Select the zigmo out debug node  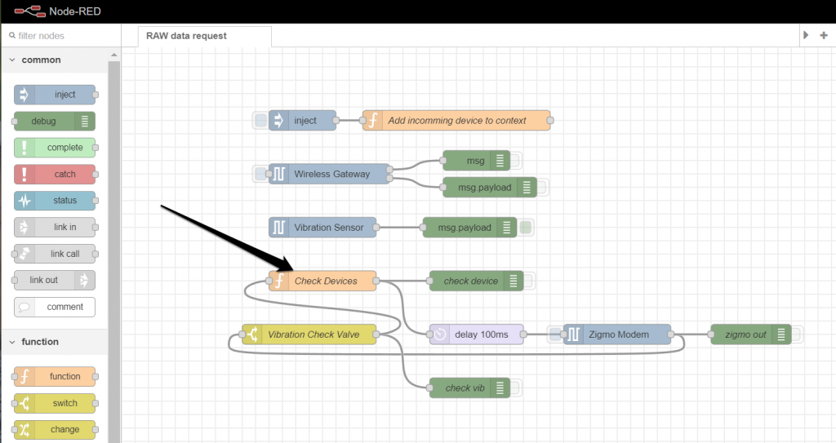pyautogui.click(x=751, y=334)
